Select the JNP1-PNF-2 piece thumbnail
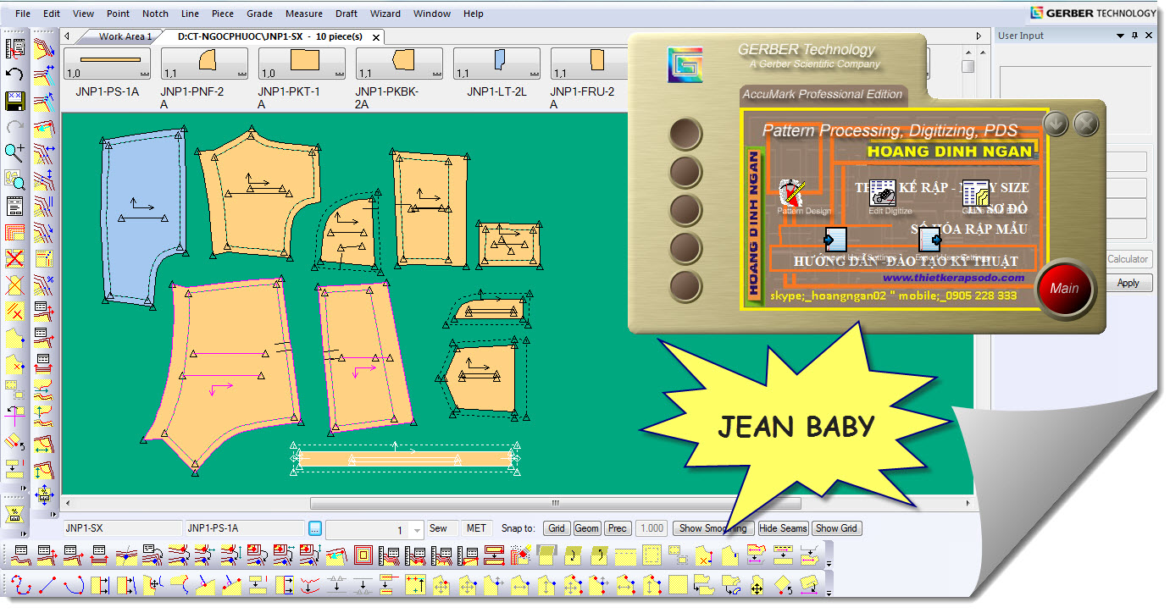This screenshot has width=1170, height=613. (205, 64)
